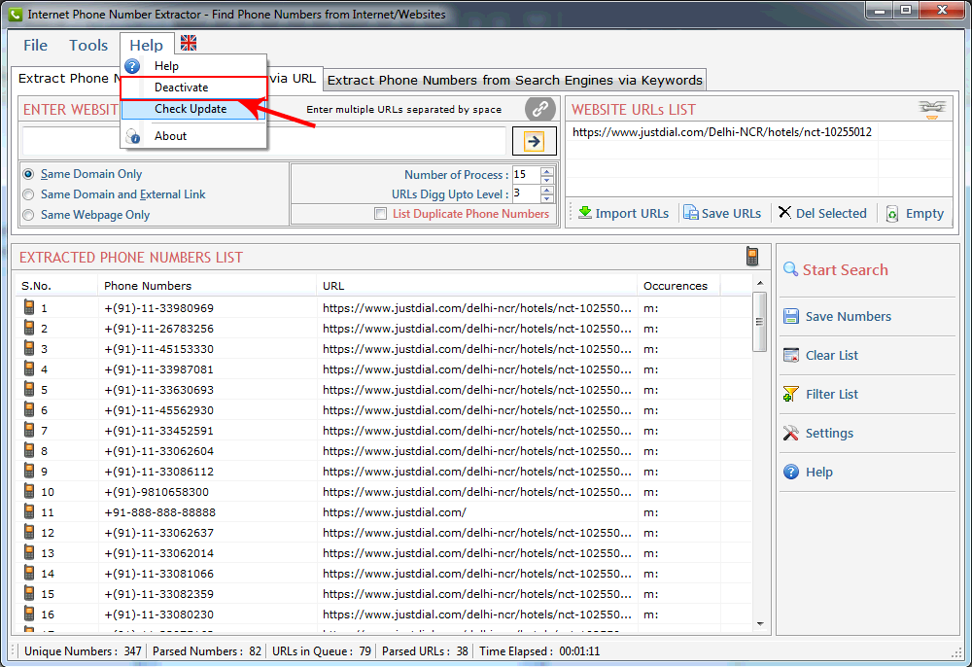Select Same Webpage Only radio button

coord(28,215)
